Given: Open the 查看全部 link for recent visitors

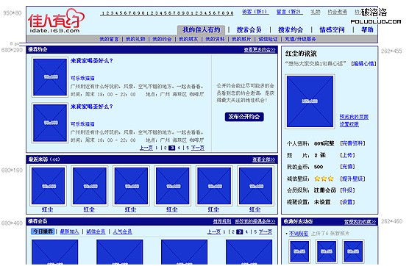Looking at the screenshot, I should [x=263, y=159].
